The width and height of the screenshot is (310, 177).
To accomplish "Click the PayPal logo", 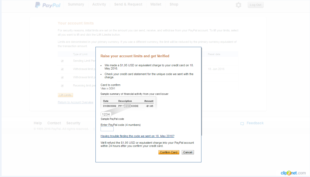I will point(48,5).
